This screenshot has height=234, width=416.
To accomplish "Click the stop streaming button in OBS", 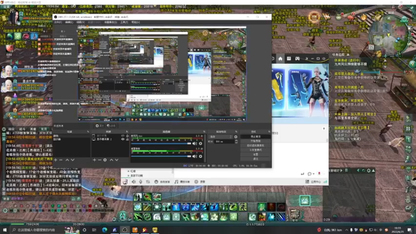I will (255, 137).
